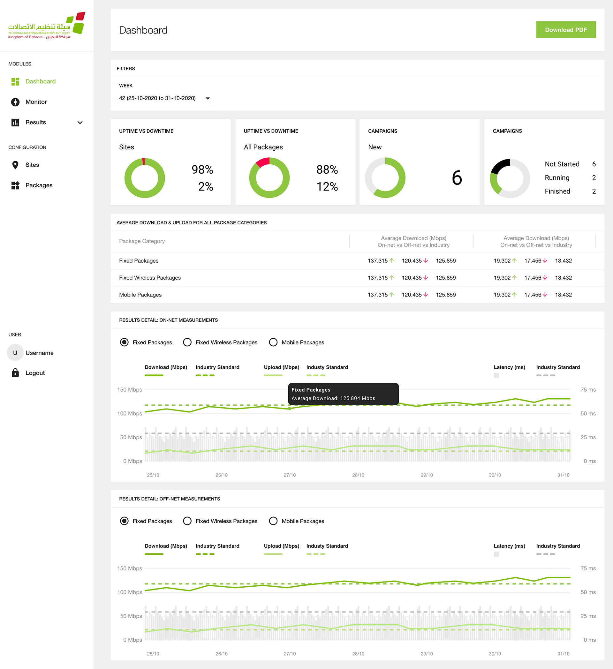
Task: Click the Packages widgets icon
Action: (x=15, y=185)
